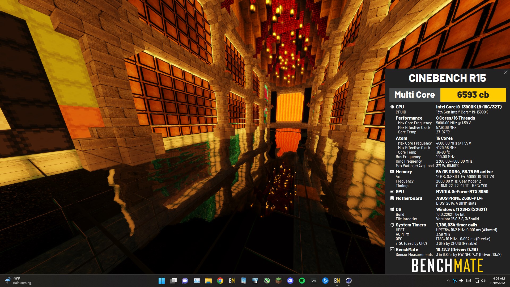Click the System Timers clock icon
Screen dimensions: 510x287
pyautogui.click(x=392, y=225)
